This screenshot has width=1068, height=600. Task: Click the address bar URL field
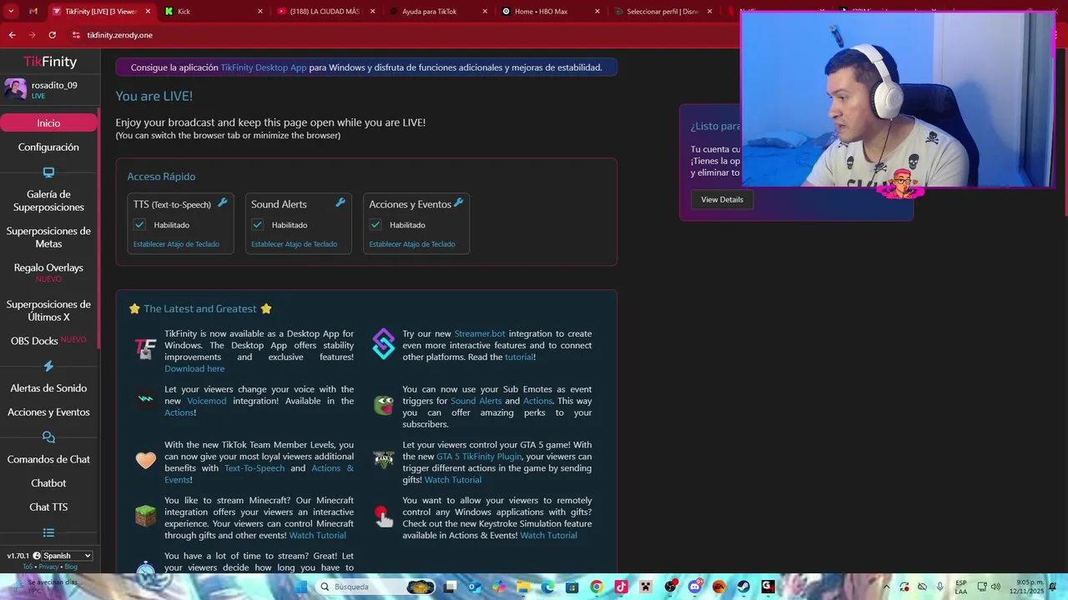pos(400,35)
